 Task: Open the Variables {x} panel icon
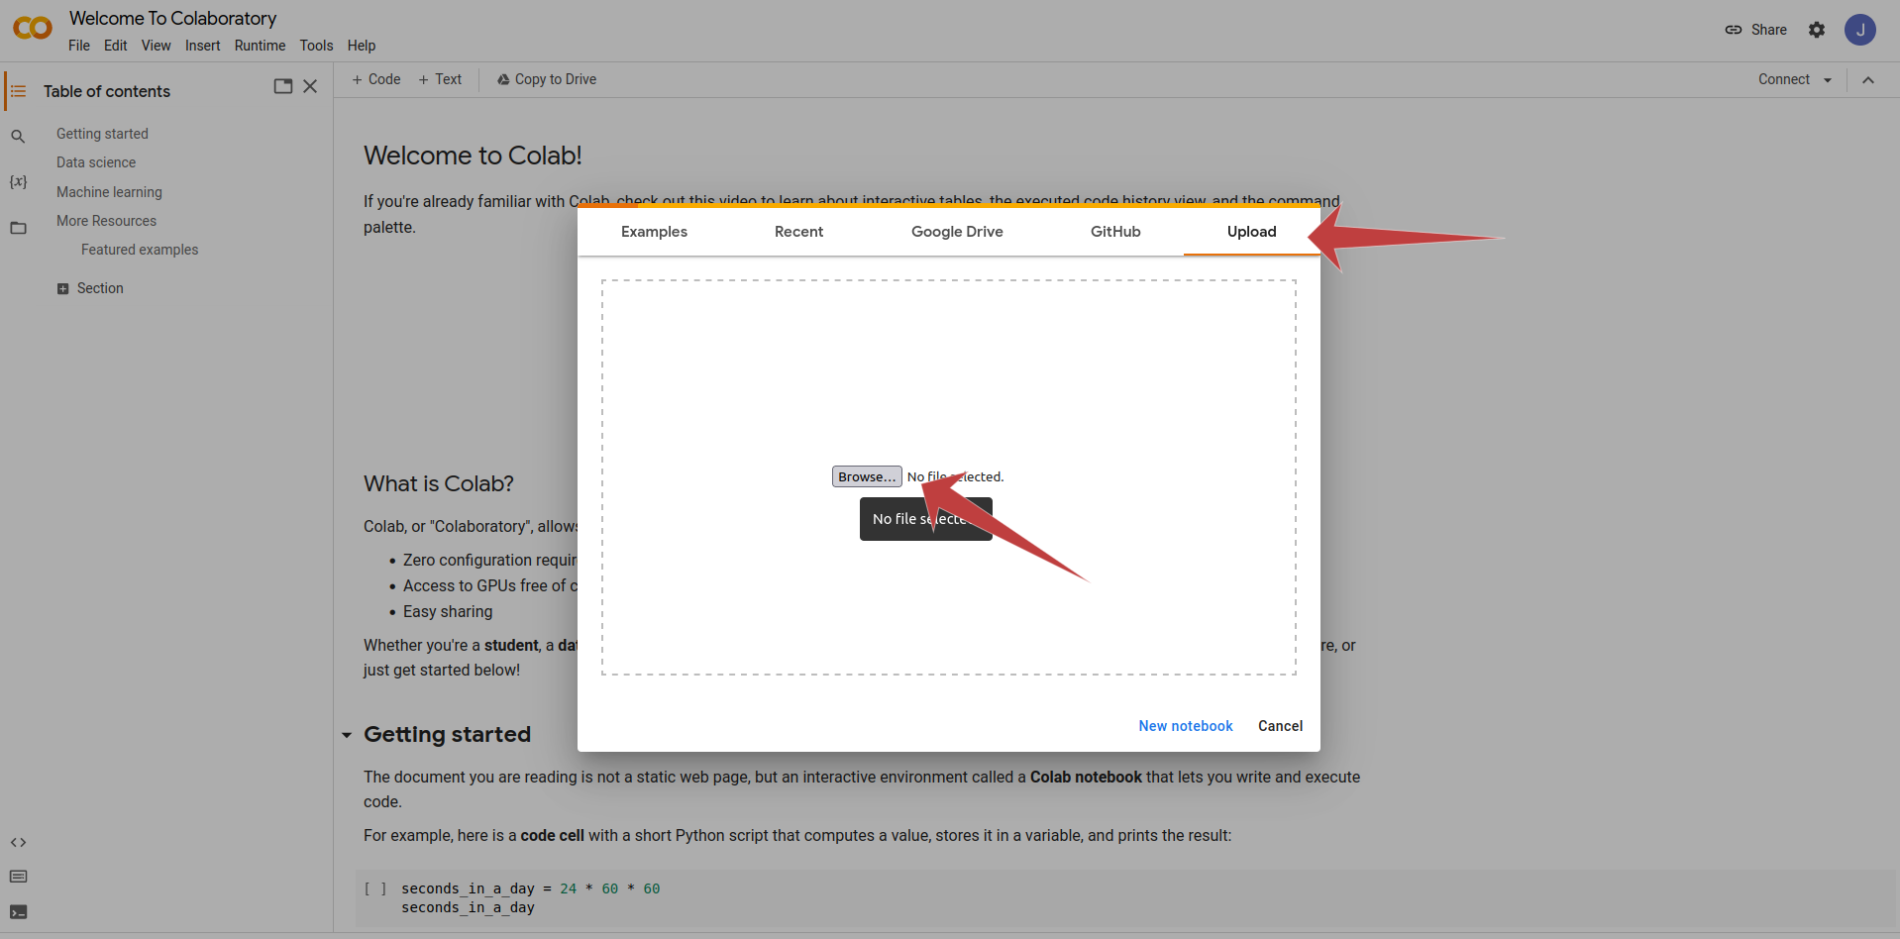[x=18, y=182]
